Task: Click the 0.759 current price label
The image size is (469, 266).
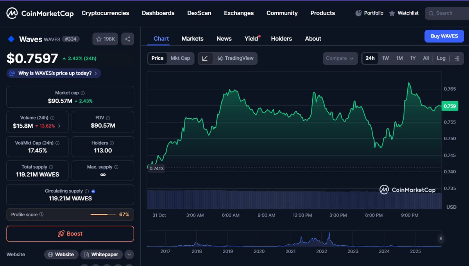Action: point(449,106)
